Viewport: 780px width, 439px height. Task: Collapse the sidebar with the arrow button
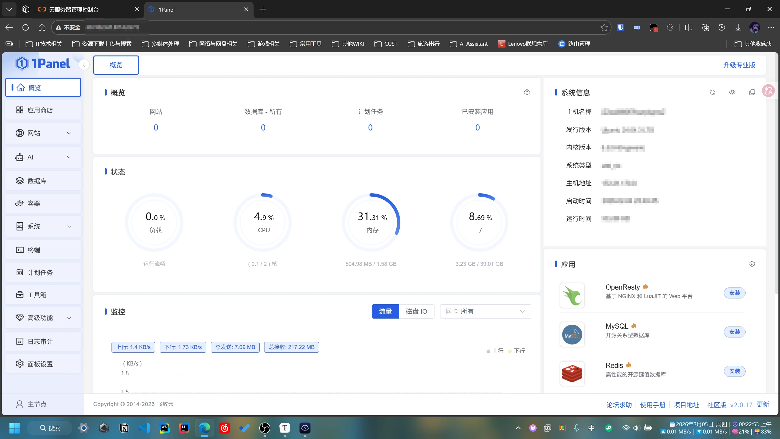point(84,65)
